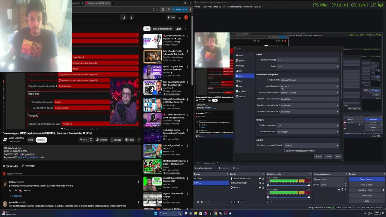Lock the Captura de entrada audio source
Viewport: 386px width, 217px height.
coord(263,178)
